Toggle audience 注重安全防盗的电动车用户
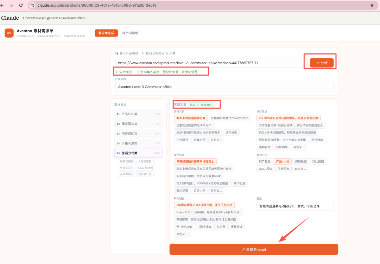 194,125
